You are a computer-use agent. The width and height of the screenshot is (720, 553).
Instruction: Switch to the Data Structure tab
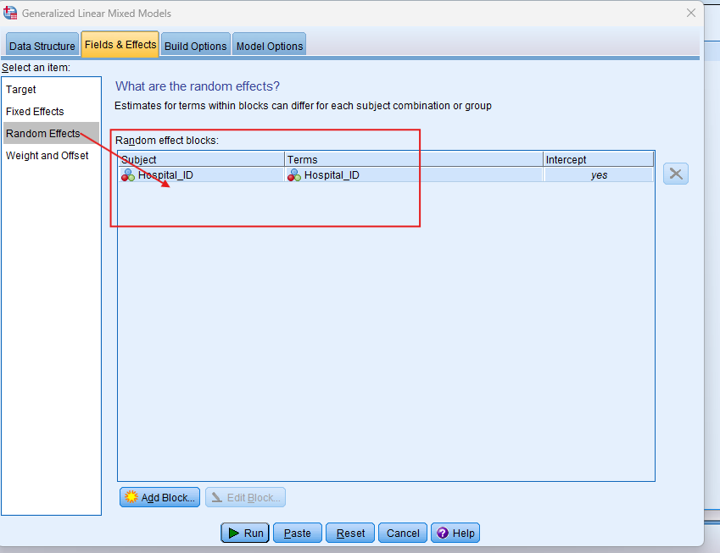click(x=42, y=47)
